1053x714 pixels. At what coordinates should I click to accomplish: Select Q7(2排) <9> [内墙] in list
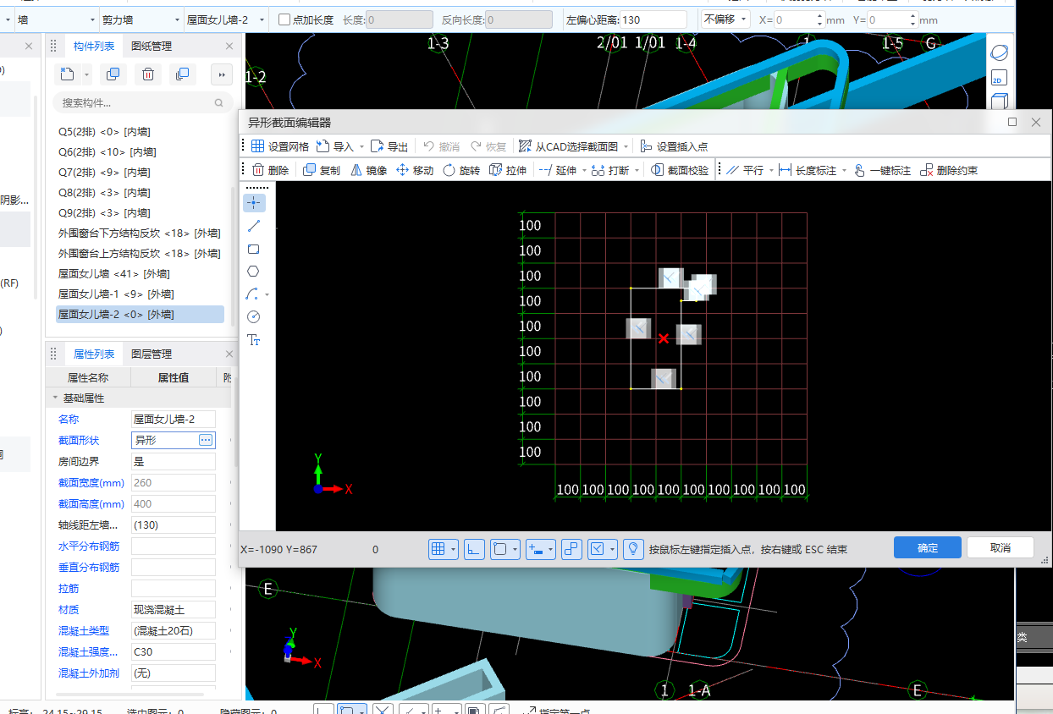[104, 173]
